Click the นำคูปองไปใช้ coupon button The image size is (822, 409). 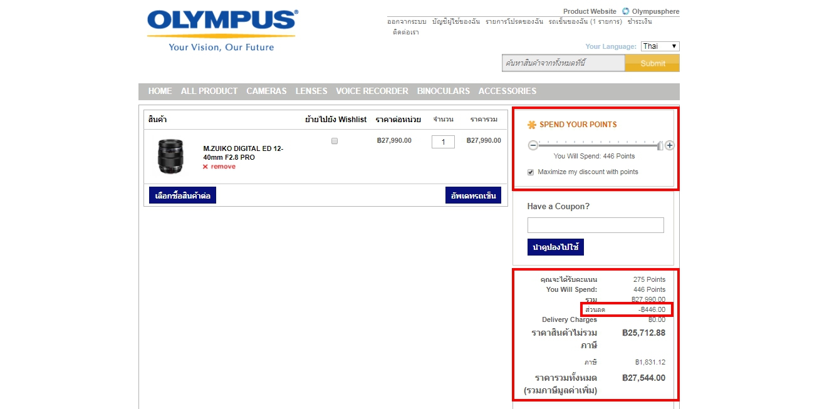pyautogui.click(x=556, y=247)
